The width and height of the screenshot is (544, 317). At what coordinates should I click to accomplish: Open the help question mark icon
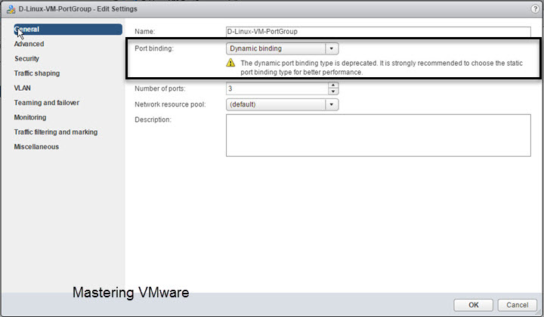(535, 9)
